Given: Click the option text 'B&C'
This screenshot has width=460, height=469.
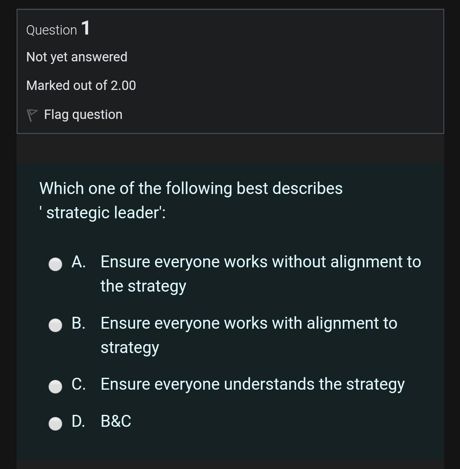Looking at the screenshot, I should point(115,422).
